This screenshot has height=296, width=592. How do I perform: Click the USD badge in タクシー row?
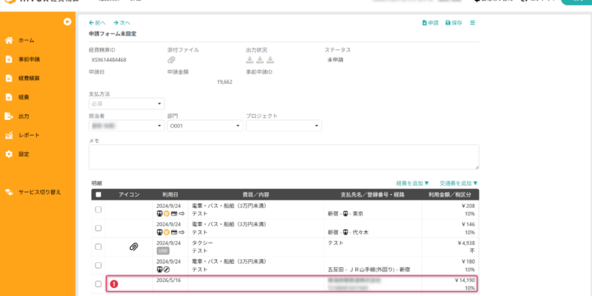coord(164,251)
